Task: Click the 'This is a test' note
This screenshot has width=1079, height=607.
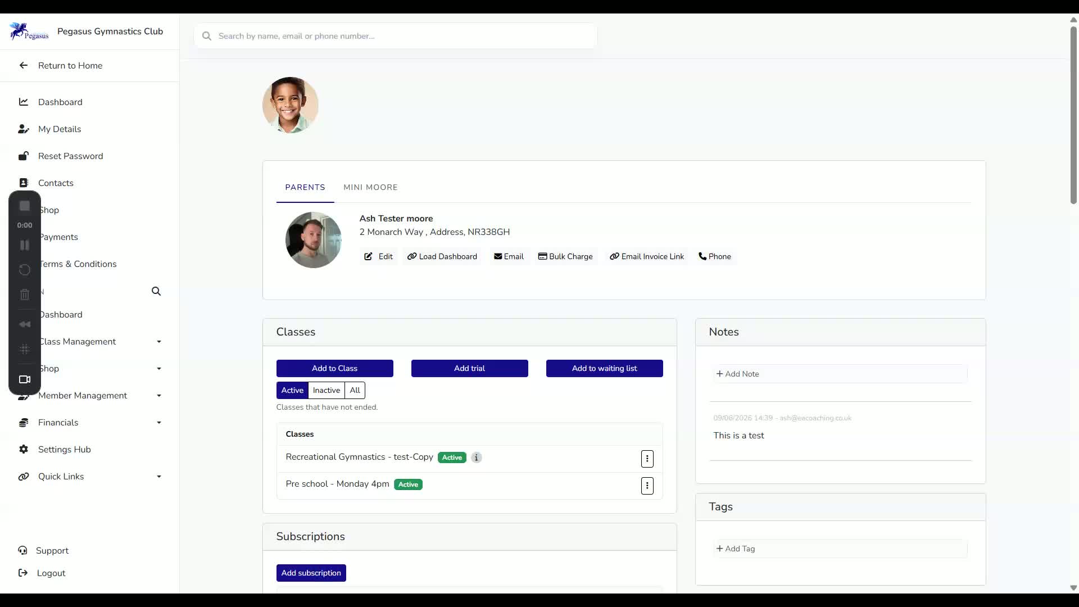Action: click(x=739, y=436)
